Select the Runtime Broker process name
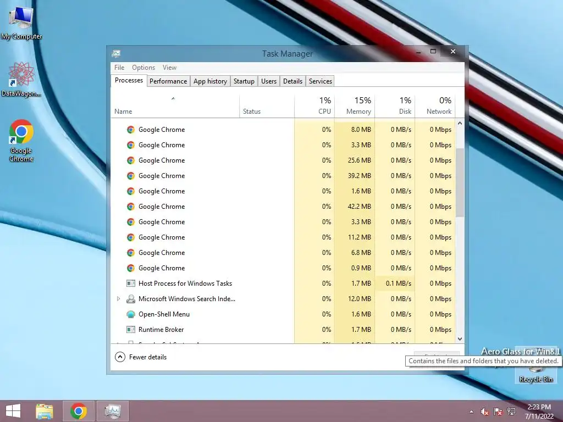The height and width of the screenshot is (422, 563). (x=161, y=330)
